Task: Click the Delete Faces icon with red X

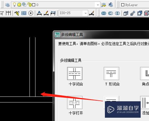Action: (x=147, y=13)
